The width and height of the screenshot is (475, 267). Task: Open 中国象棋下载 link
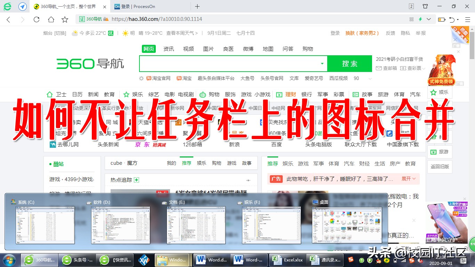(x=403, y=144)
